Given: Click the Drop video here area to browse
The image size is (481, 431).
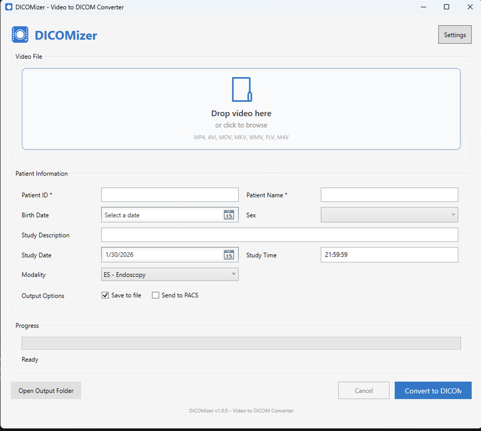Looking at the screenshot, I should [x=241, y=113].
